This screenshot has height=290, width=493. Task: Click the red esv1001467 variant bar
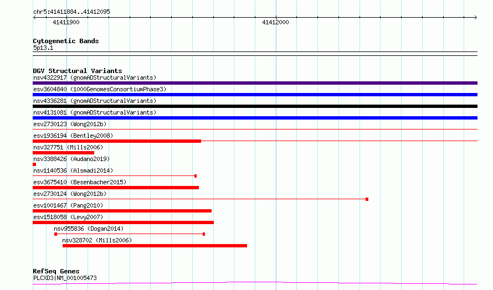tap(122, 211)
